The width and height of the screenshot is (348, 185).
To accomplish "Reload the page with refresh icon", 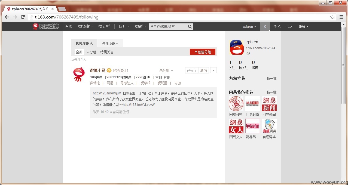I will click(23, 17).
